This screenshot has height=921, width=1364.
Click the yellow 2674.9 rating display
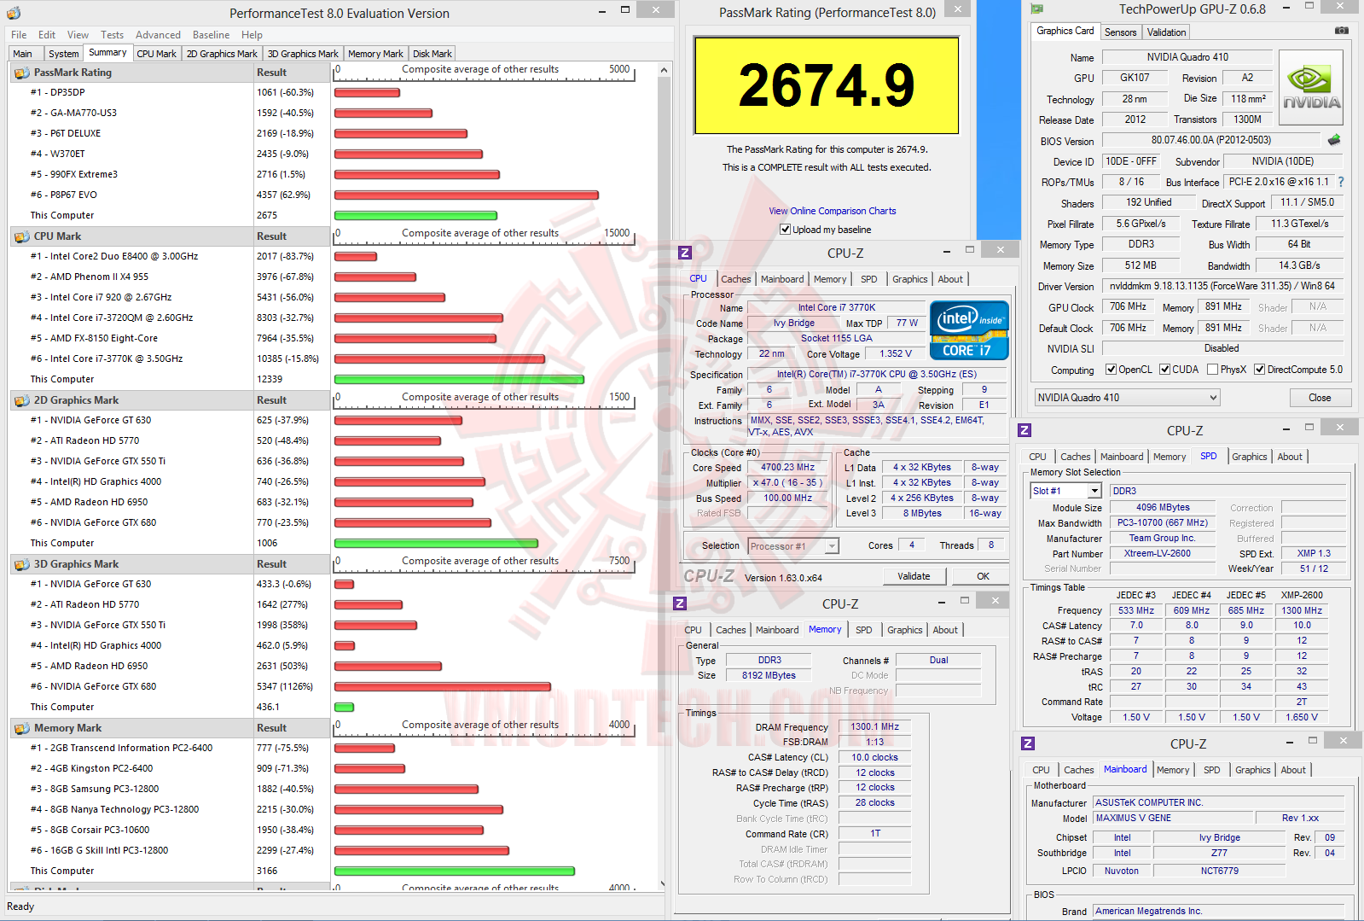pyautogui.click(x=826, y=85)
